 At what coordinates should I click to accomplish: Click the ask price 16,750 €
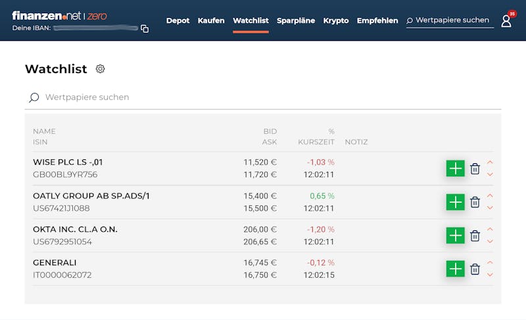click(x=260, y=275)
